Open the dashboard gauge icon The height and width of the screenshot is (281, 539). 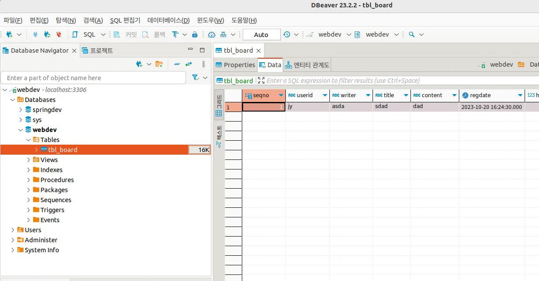click(x=212, y=34)
